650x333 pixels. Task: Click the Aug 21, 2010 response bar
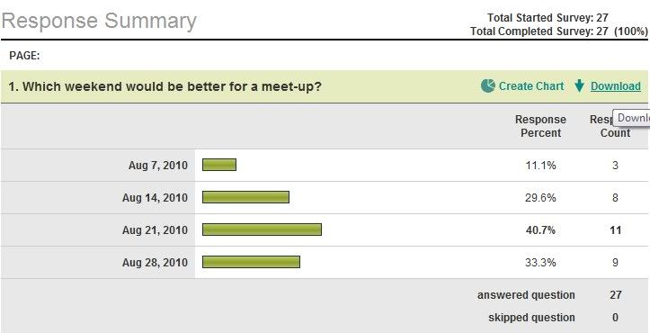(x=262, y=229)
